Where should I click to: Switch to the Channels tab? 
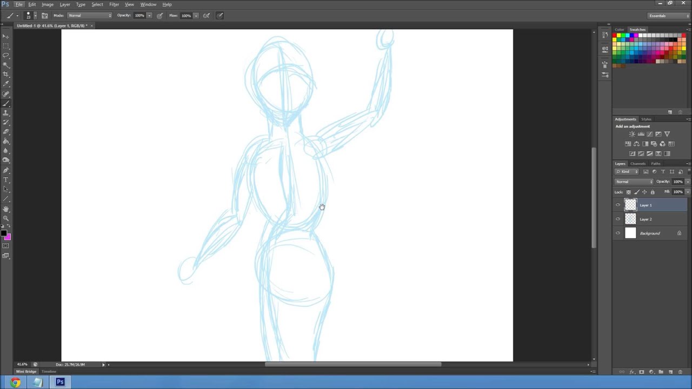638,164
